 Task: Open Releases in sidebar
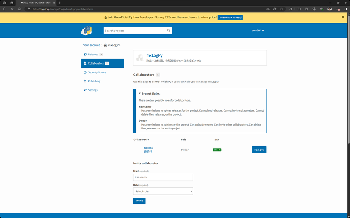tap(93, 54)
